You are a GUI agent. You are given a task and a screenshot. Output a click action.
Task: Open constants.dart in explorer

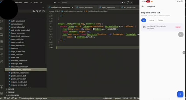point(17,24)
